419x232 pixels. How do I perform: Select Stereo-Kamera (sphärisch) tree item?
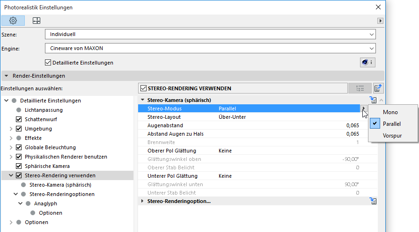click(60, 185)
